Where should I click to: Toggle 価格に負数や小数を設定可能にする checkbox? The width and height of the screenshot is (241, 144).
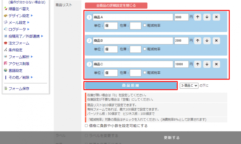click(86, 126)
